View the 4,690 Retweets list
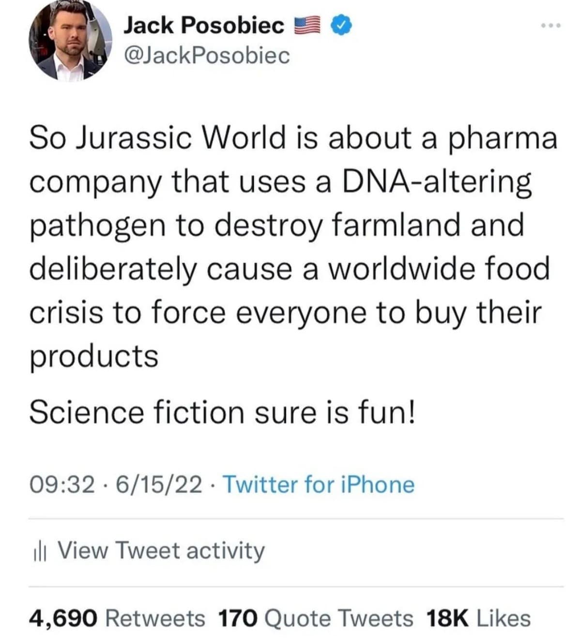The image size is (581, 638). (117, 618)
